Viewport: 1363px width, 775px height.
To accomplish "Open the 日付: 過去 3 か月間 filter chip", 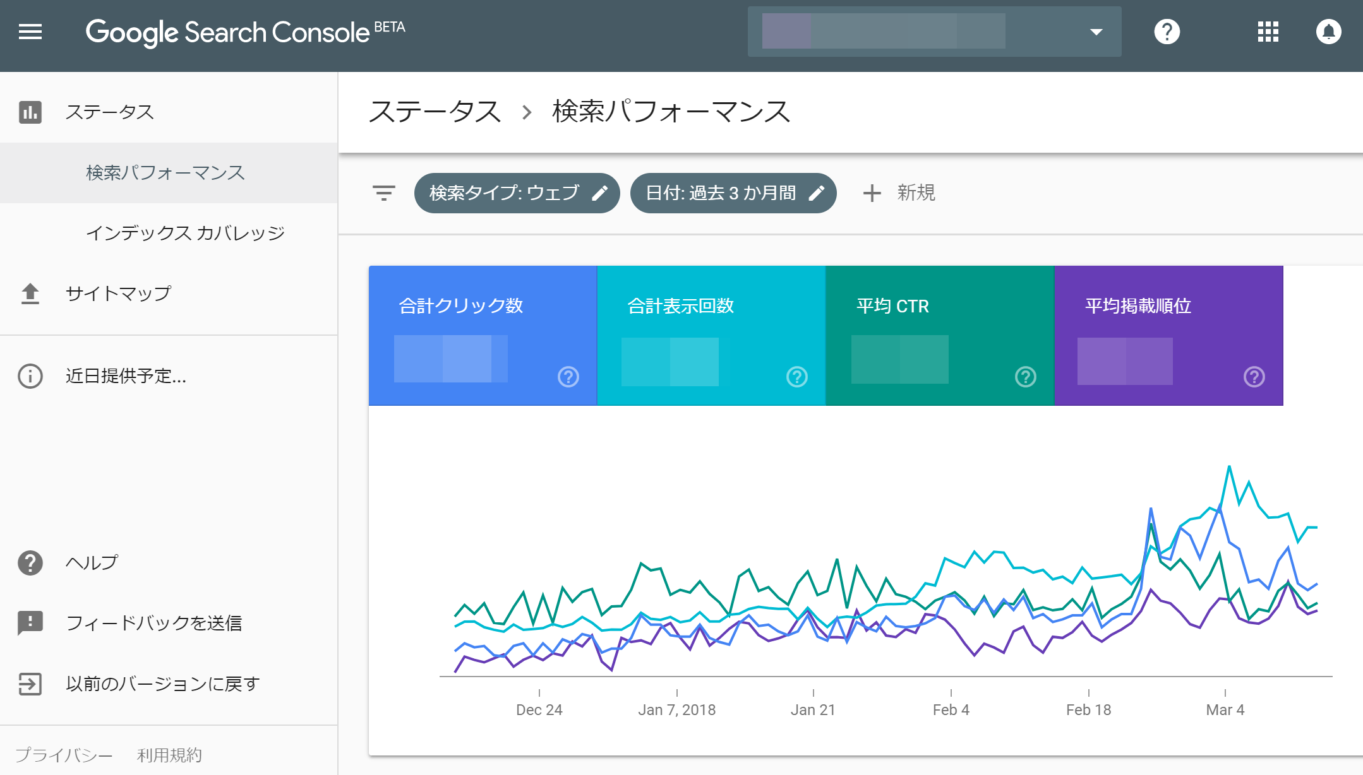I will pyautogui.click(x=733, y=193).
